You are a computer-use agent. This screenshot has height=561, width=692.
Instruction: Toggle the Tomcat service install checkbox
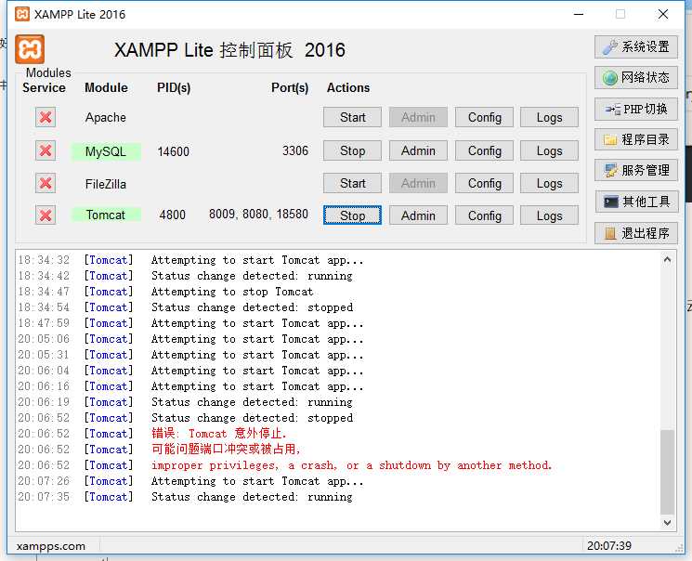(46, 215)
